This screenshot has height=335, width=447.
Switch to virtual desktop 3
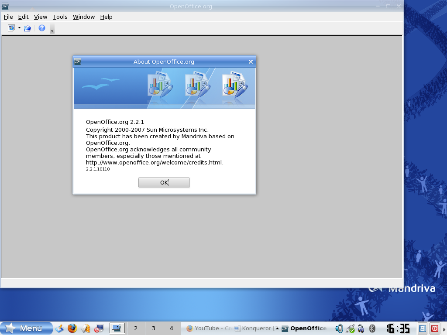pos(154,328)
